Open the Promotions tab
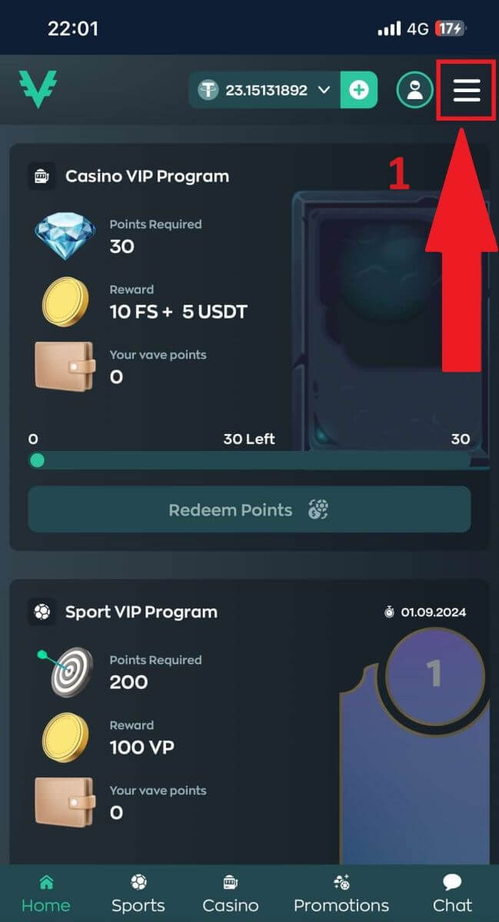The height and width of the screenshot is (922, 499). (x=341, y=894)
